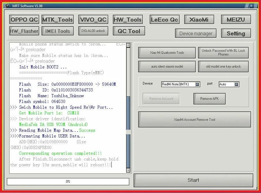Image resolution: width=261 pixels, height=193 pixels.
Task: Open XiaoMi Account Remove Tool
Action: coord(195,119)
